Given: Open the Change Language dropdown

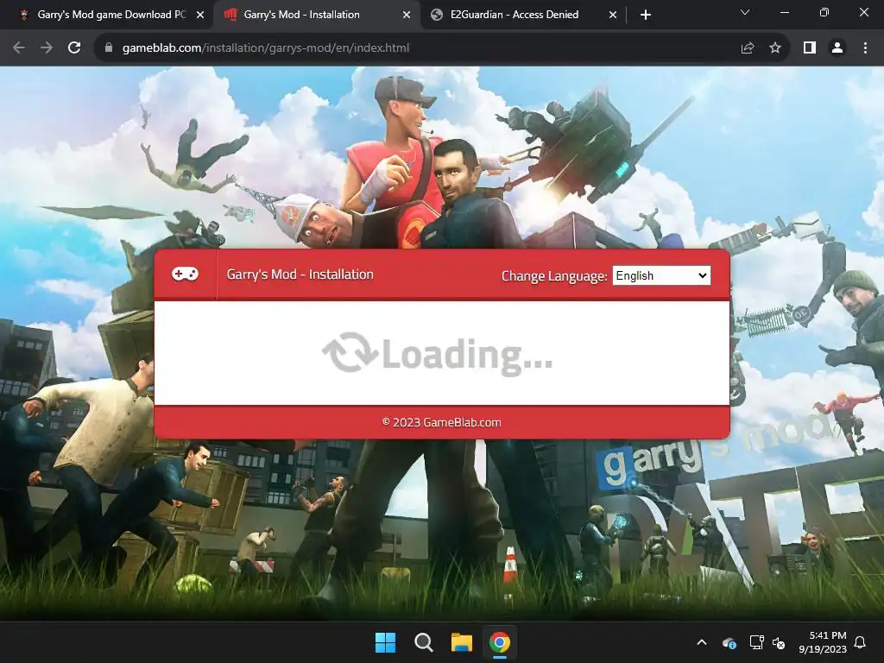Looking at the screenshot, I should tap(661, 275).
